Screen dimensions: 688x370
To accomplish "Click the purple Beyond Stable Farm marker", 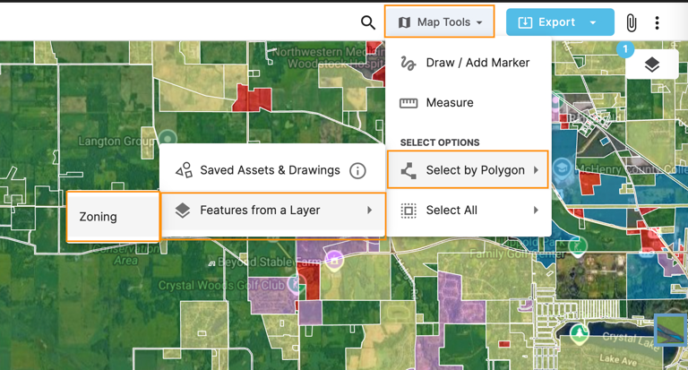I will click(334, 260).
